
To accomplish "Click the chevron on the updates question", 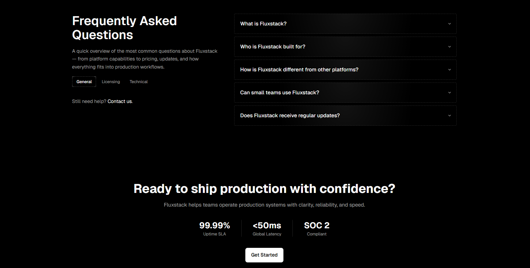I will click(449, 115).
